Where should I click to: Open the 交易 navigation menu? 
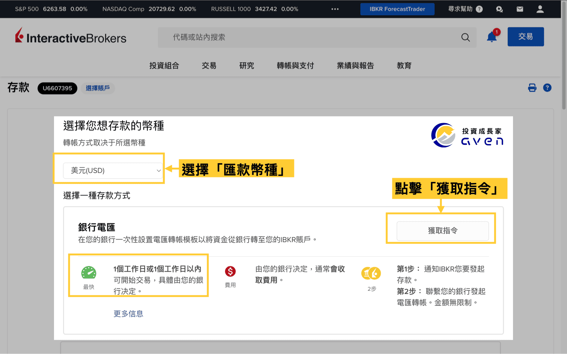[x=209, y=65]
